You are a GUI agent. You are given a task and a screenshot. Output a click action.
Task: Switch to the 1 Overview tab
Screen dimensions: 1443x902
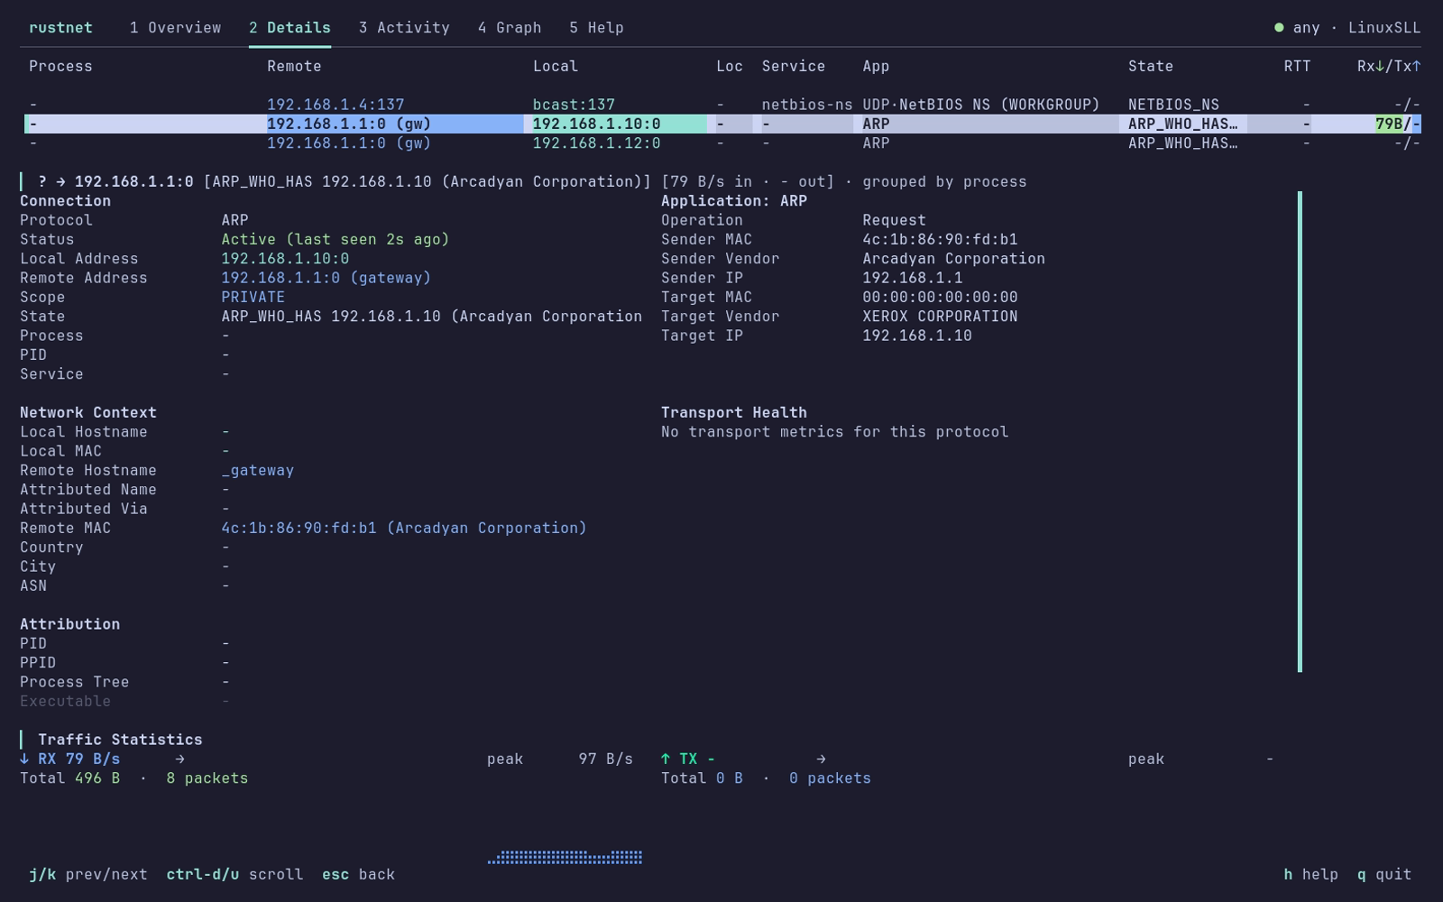[175, 28]
